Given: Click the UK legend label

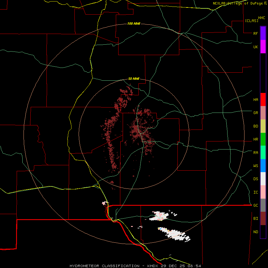Looking at the screenshot, I should pos(255,47).
